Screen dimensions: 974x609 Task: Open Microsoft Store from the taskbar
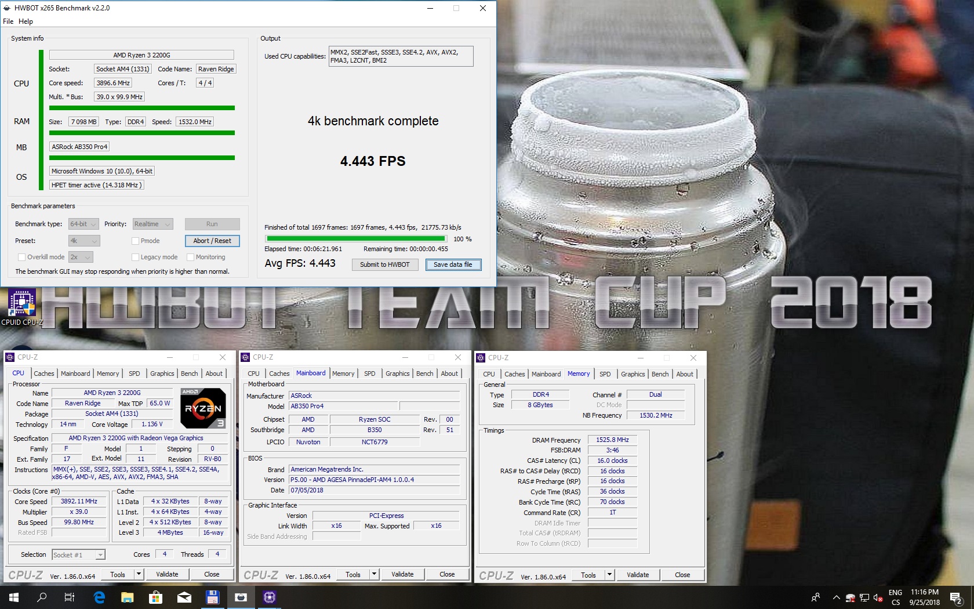[x=155, y=597]
